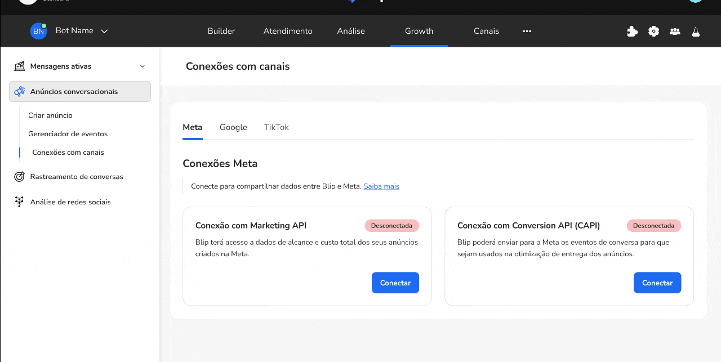Follow the Saiba mais link

click(381, 186)
